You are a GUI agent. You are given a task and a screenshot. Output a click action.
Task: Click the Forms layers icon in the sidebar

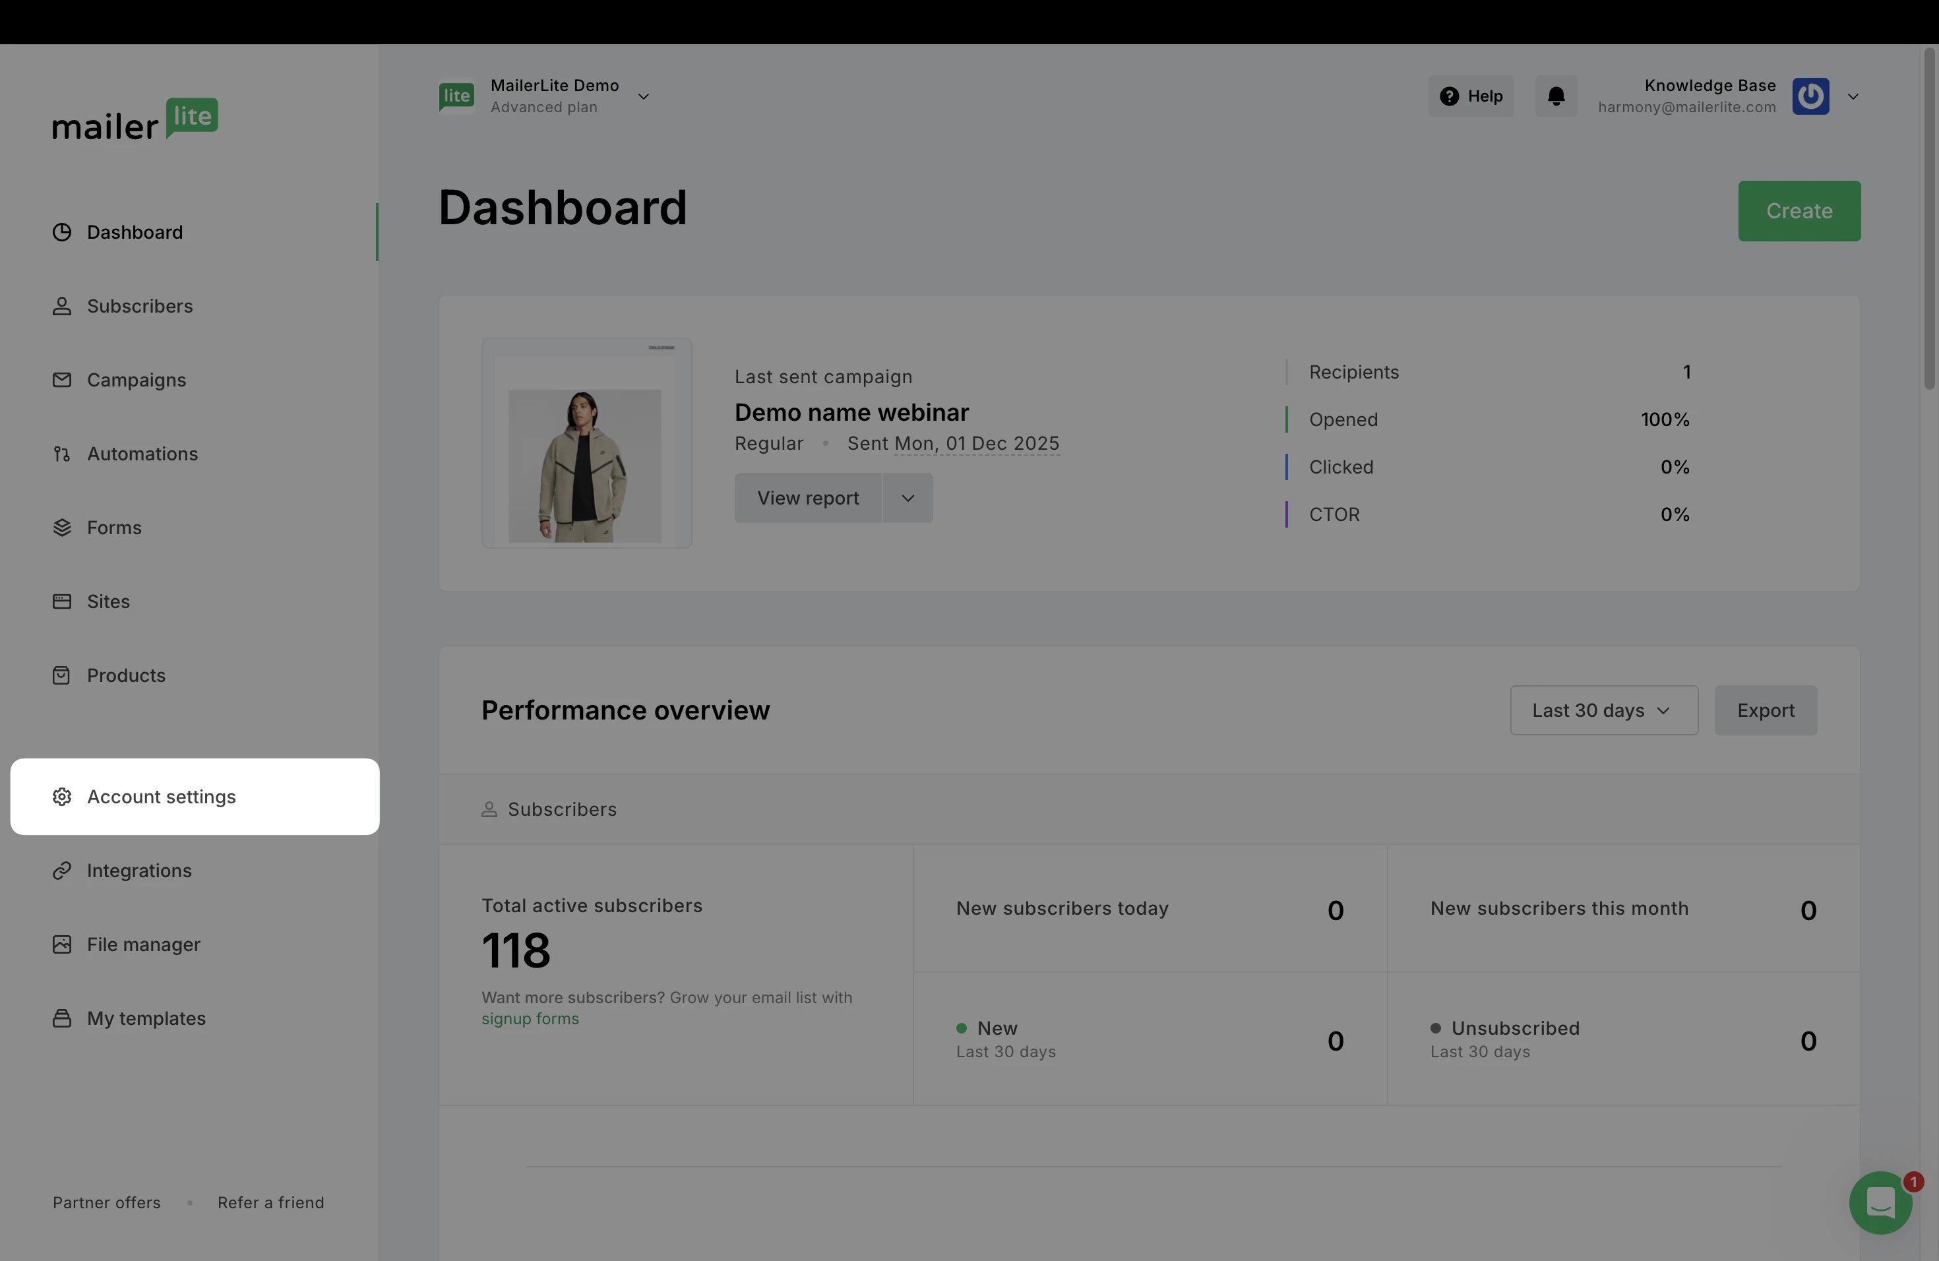[62, 528]
